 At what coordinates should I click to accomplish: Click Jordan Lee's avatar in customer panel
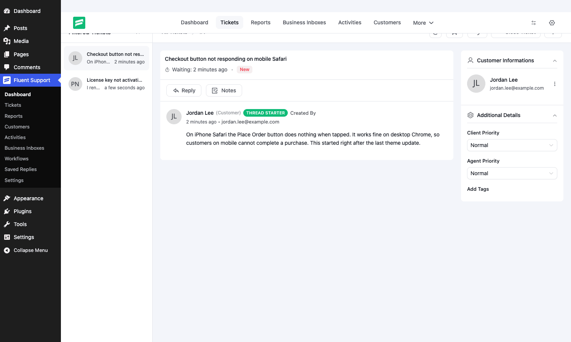476,84
